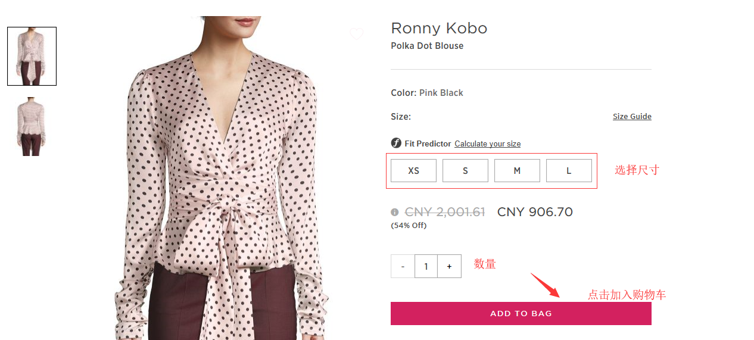Image resolution: width=754 pixels, height=340 pixels.
Task: Click the quantity input field
Action: [x=426, y=266]
